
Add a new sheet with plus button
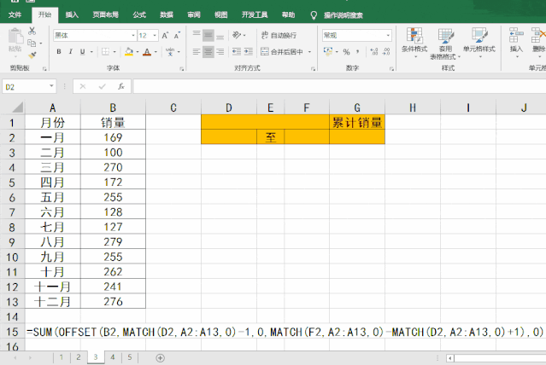pyautogui.click(x=160, y=357)
